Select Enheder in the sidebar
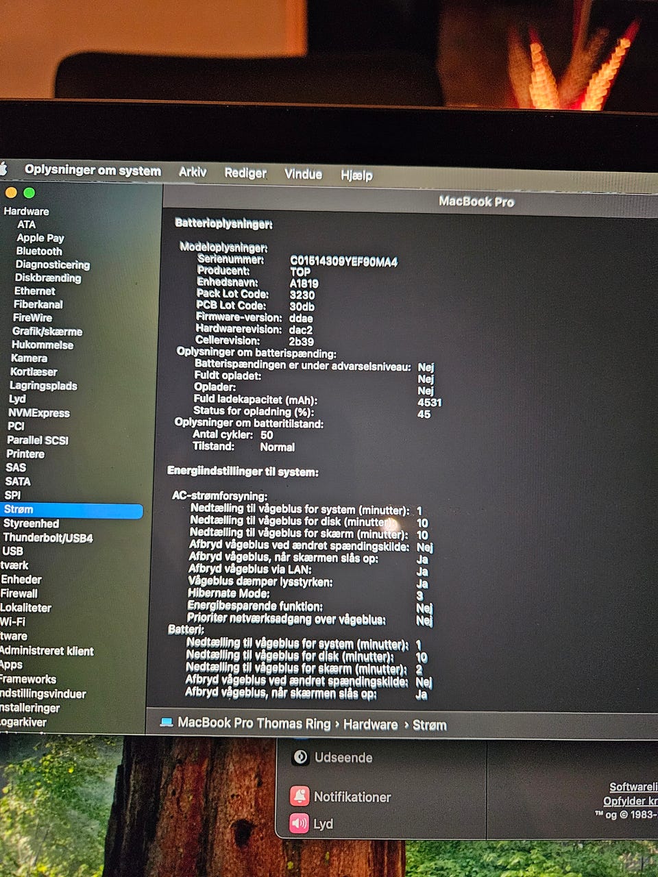This screenshot has height=877, width=658. pos(21,580)
